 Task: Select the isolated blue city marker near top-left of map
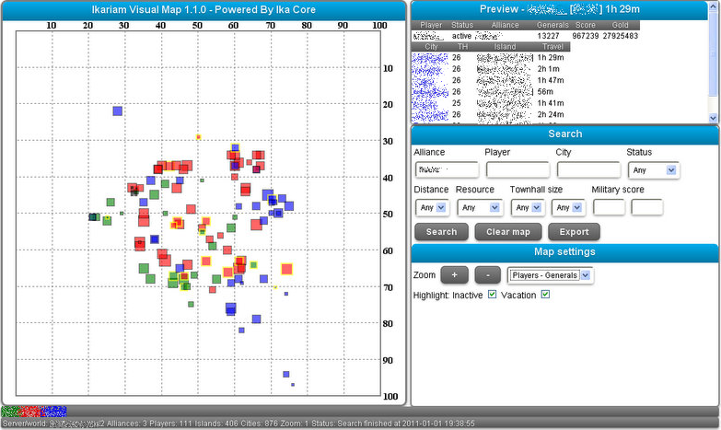[x=118, y=111]
